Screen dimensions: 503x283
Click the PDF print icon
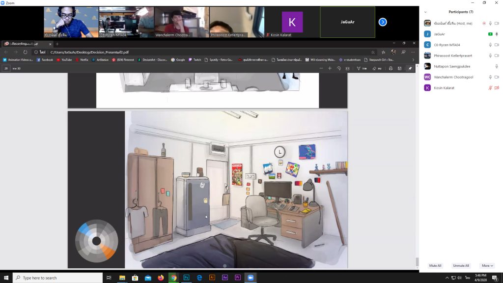[x=391, y=68]
